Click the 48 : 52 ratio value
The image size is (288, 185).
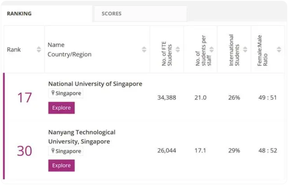tap(268, 150)
